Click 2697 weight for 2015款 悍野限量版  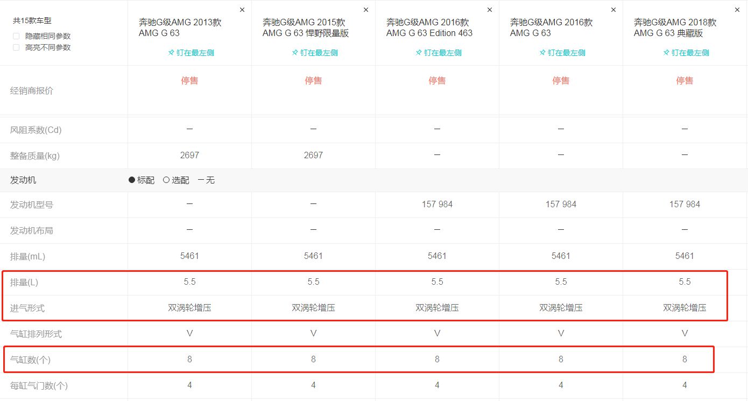point(313,155)
